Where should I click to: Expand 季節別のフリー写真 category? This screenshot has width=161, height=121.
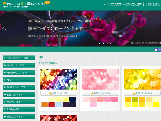19,65
